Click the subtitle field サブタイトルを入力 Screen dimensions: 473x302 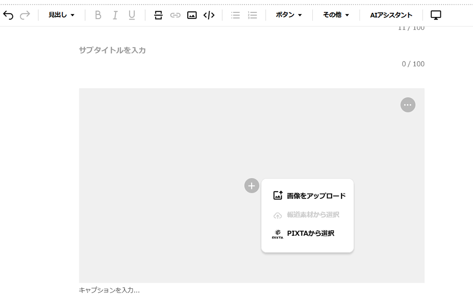coord(252,50)
